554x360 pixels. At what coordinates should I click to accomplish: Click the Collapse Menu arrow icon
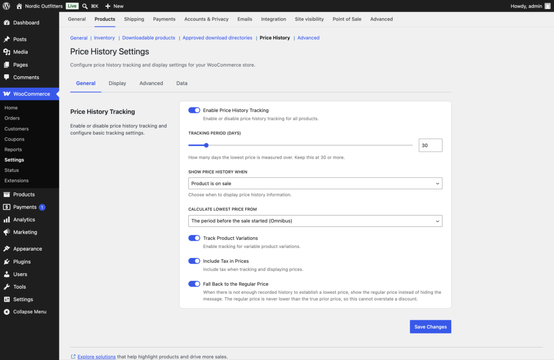(7, 311)
